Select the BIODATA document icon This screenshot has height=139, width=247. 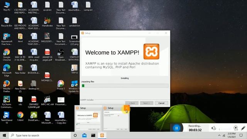34,69
